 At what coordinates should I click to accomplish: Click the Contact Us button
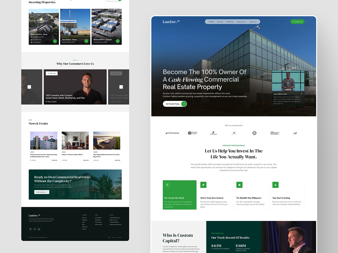point(297,22)
